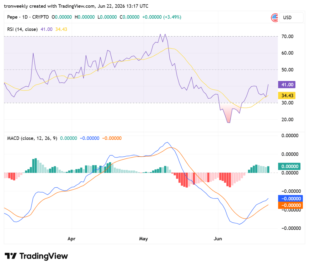Click the US flag currency icon
This screenshot has width=309, height=268.
pos(274,18)
